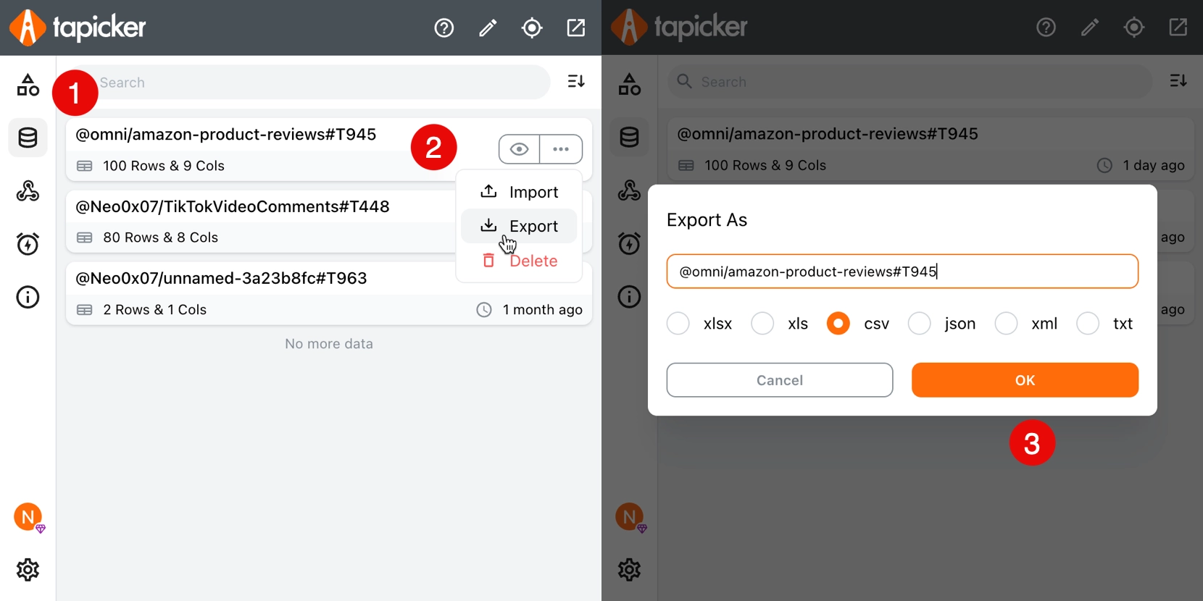This screenshot has height=601, width=1203.
Task: Click the user avatar N in left panel
Action: 28,517
